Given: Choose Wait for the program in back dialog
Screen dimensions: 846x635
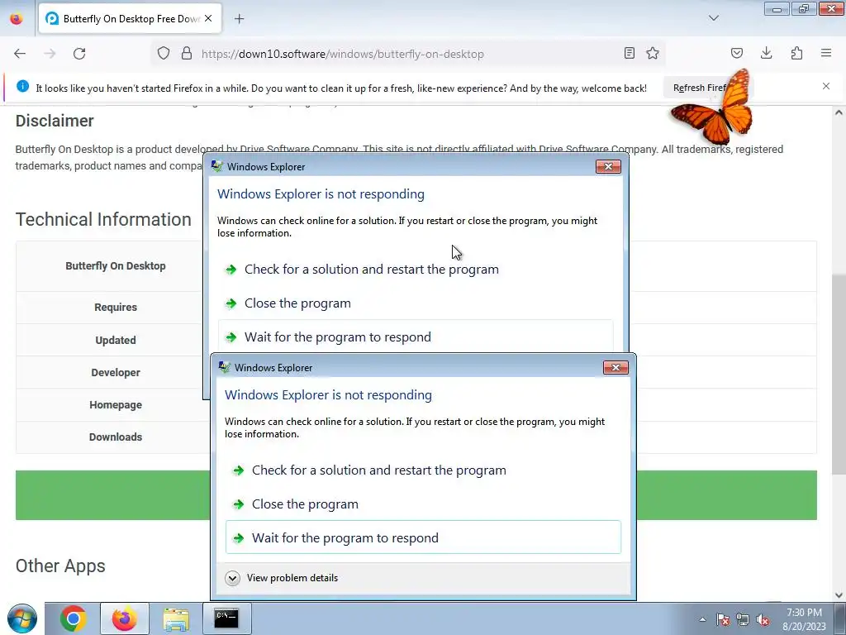Looking at the screenshot, I should pos(416,337).
